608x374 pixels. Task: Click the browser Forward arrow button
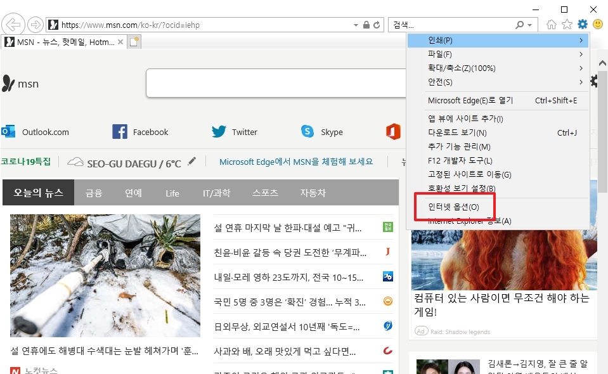(36, 25)
